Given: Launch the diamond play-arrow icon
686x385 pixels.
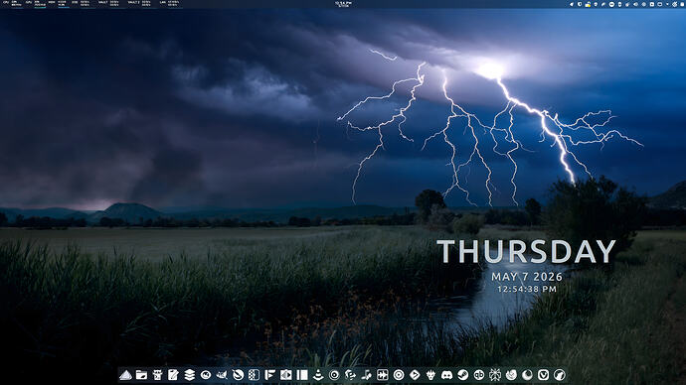Looking at the screenshot, I should pyautogui.click(x=415, y=375).
